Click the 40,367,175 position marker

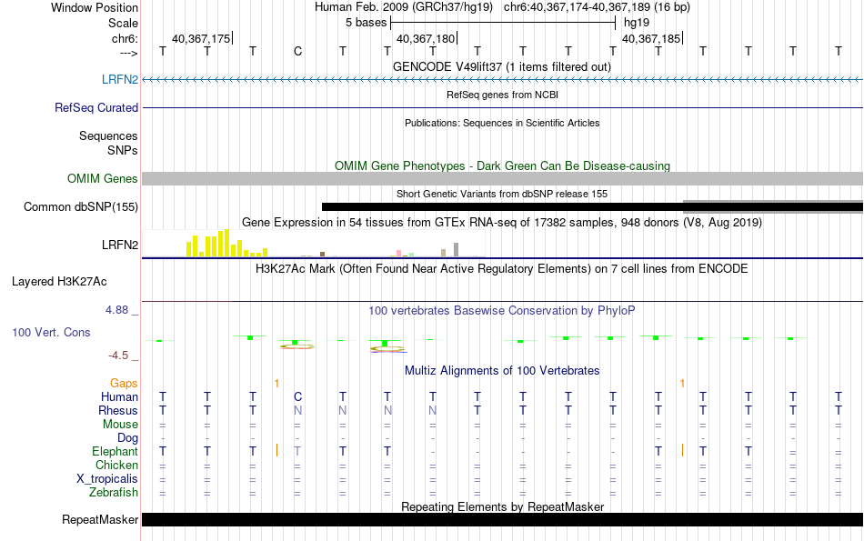202,38
